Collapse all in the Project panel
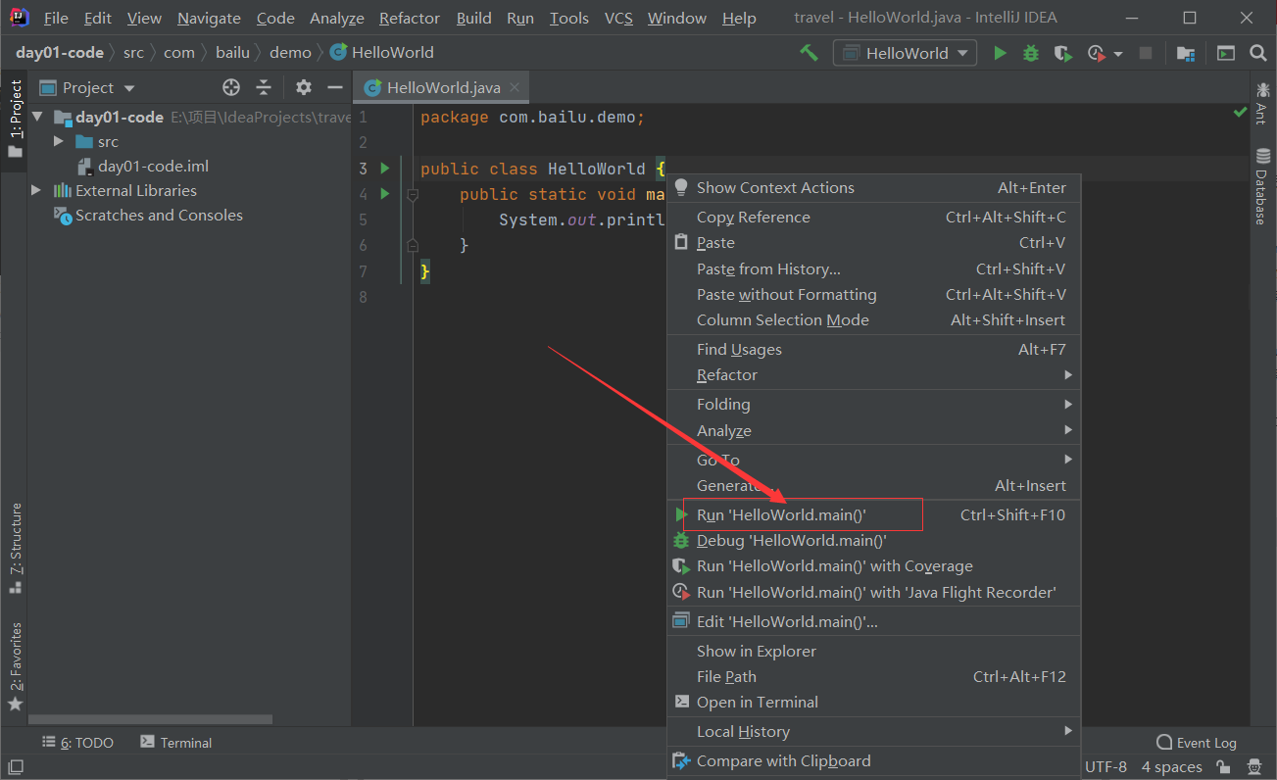The height and width of the screenshot is (780, 1277). click(x=264, y=87)
